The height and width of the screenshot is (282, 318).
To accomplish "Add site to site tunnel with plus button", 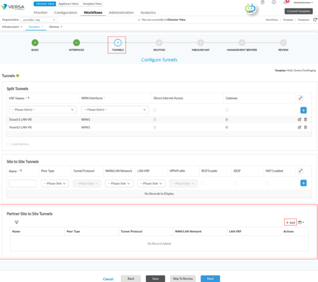I will pyautogui.click(x=303, y=183).
